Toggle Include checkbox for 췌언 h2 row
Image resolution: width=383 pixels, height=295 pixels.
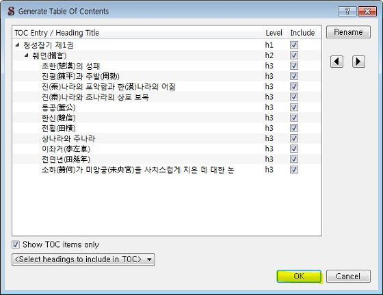[x=294, y=55]
